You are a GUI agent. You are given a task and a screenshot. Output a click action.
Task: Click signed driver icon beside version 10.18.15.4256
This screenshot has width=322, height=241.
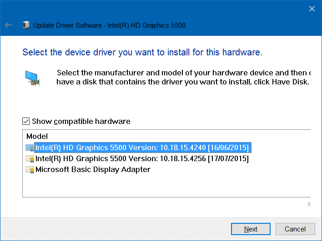pos(30,158)
